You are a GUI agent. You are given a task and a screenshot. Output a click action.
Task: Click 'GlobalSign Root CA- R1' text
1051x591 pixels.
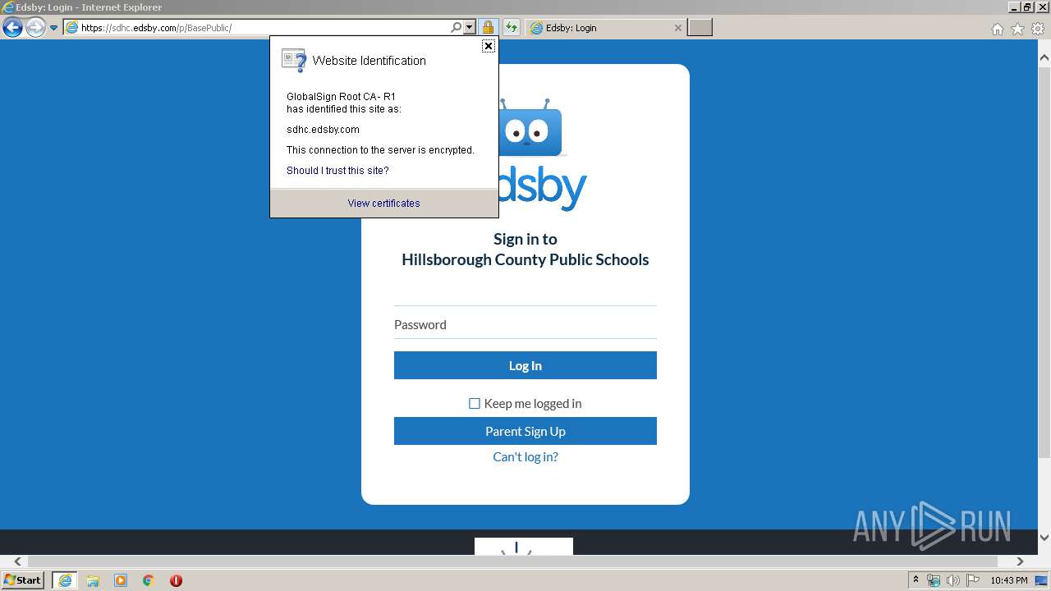[x=341, y=97]
